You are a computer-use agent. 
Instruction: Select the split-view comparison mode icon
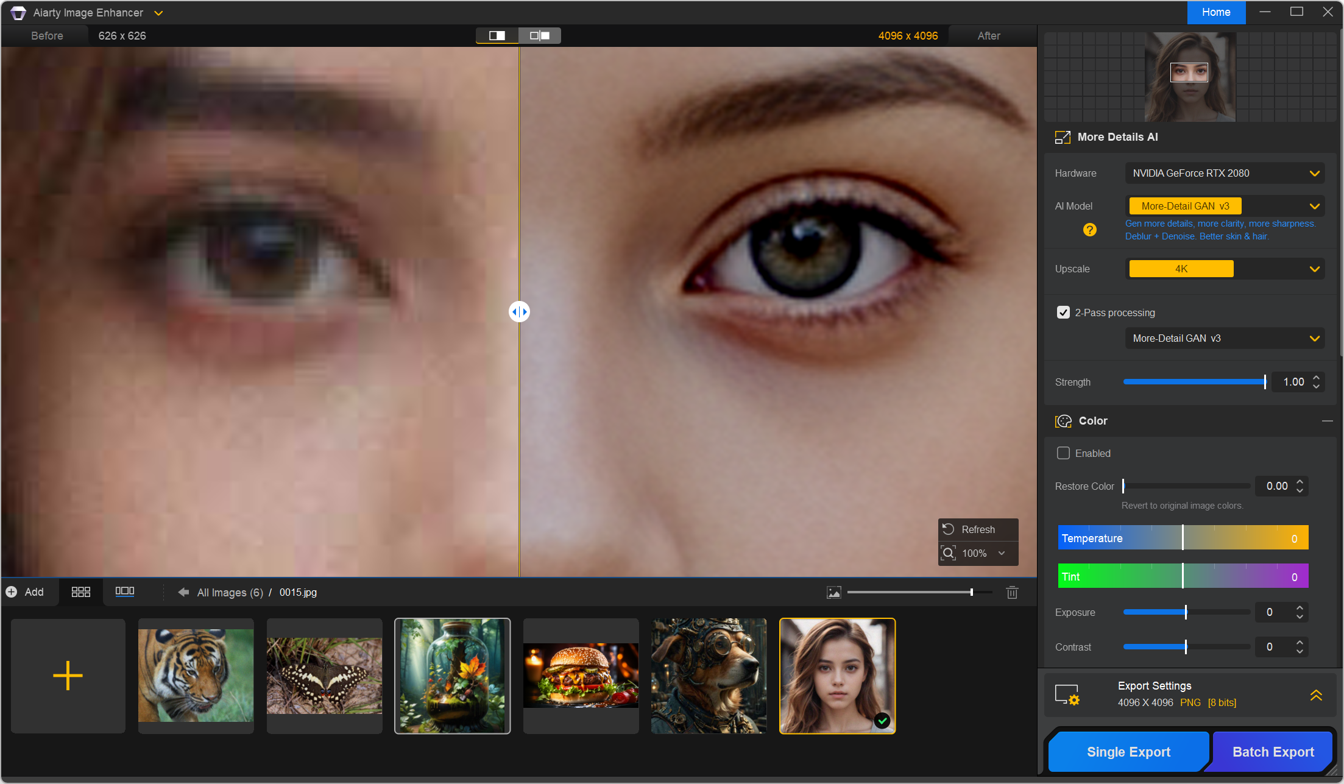tap(497, 36)
